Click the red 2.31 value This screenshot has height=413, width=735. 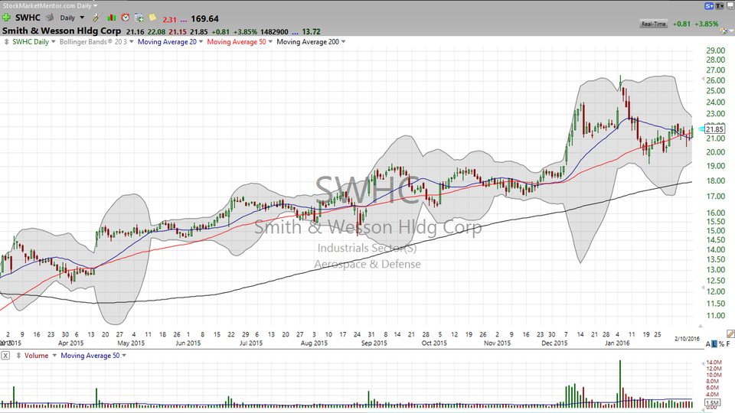click(x=170, y=20)
